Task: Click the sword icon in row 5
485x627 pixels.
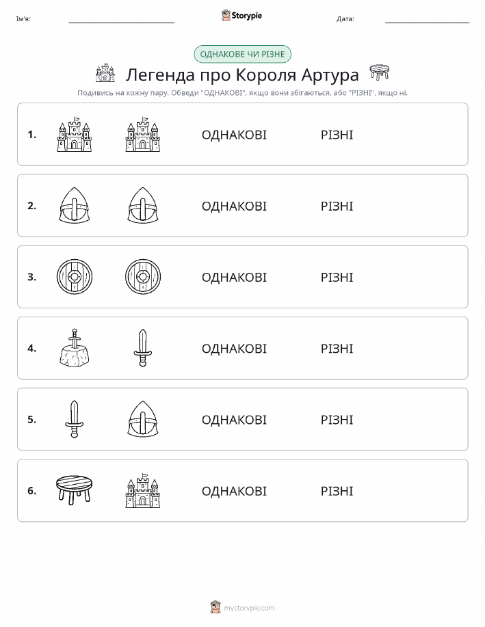Action: pyautogui.click(x=75, y=419)
